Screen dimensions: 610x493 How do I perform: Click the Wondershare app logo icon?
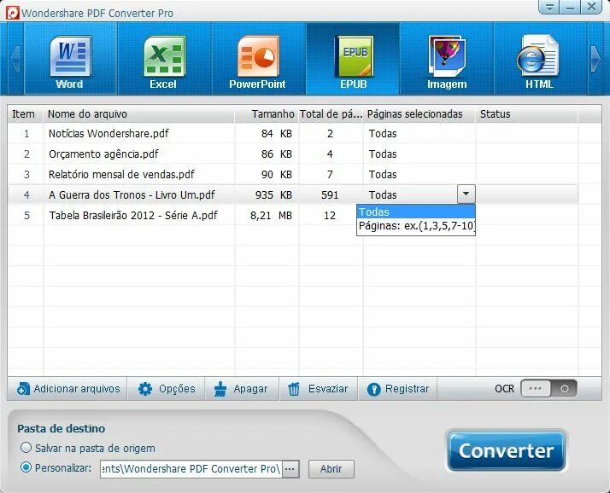click(12, 13)
